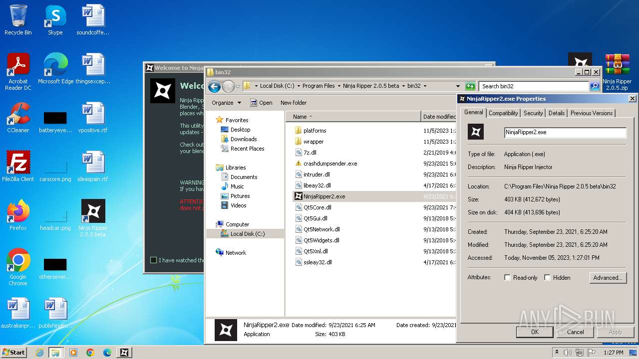The width and height of the screenshot is (639, 359).
Task: Click the Start button
Action: tap(13, 353)
